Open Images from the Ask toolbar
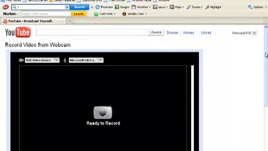The height and width of the screenshot is (151, 268). click(x=122, y=7)
